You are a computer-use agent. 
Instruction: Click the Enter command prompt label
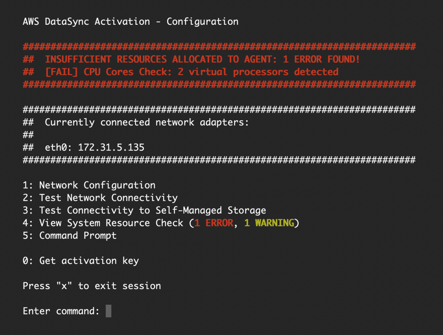pos(61,311)
